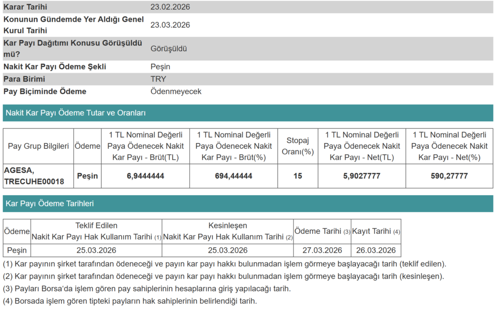495x309 pixels.
Task: Click the withholding rate value 15
Action: (x=297, y=176)
